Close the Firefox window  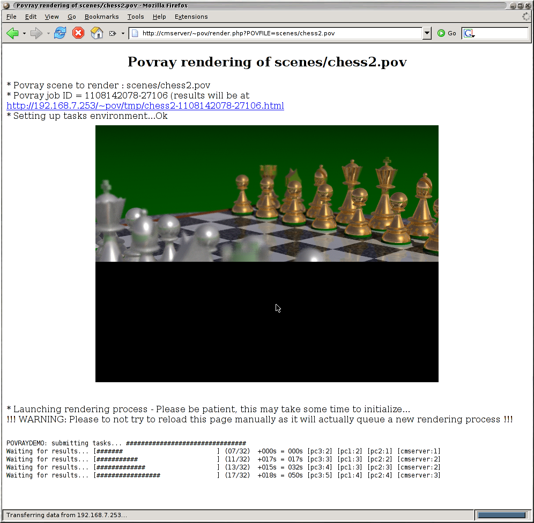coord(528,5)
